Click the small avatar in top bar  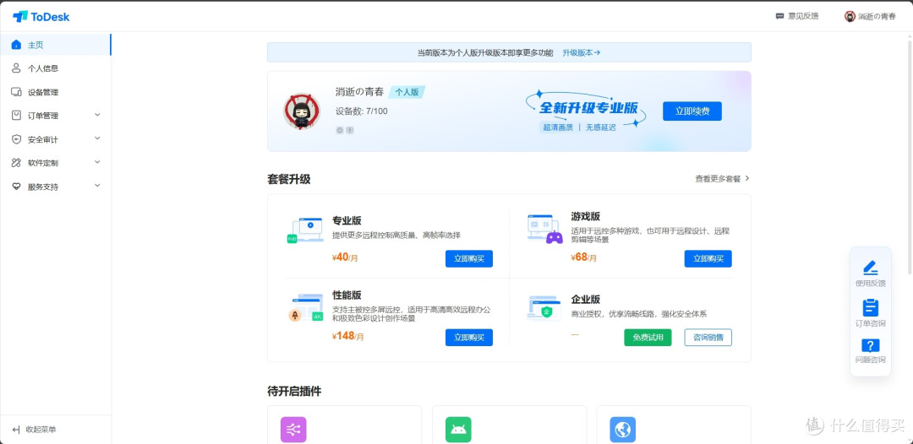tap(850, 16)
